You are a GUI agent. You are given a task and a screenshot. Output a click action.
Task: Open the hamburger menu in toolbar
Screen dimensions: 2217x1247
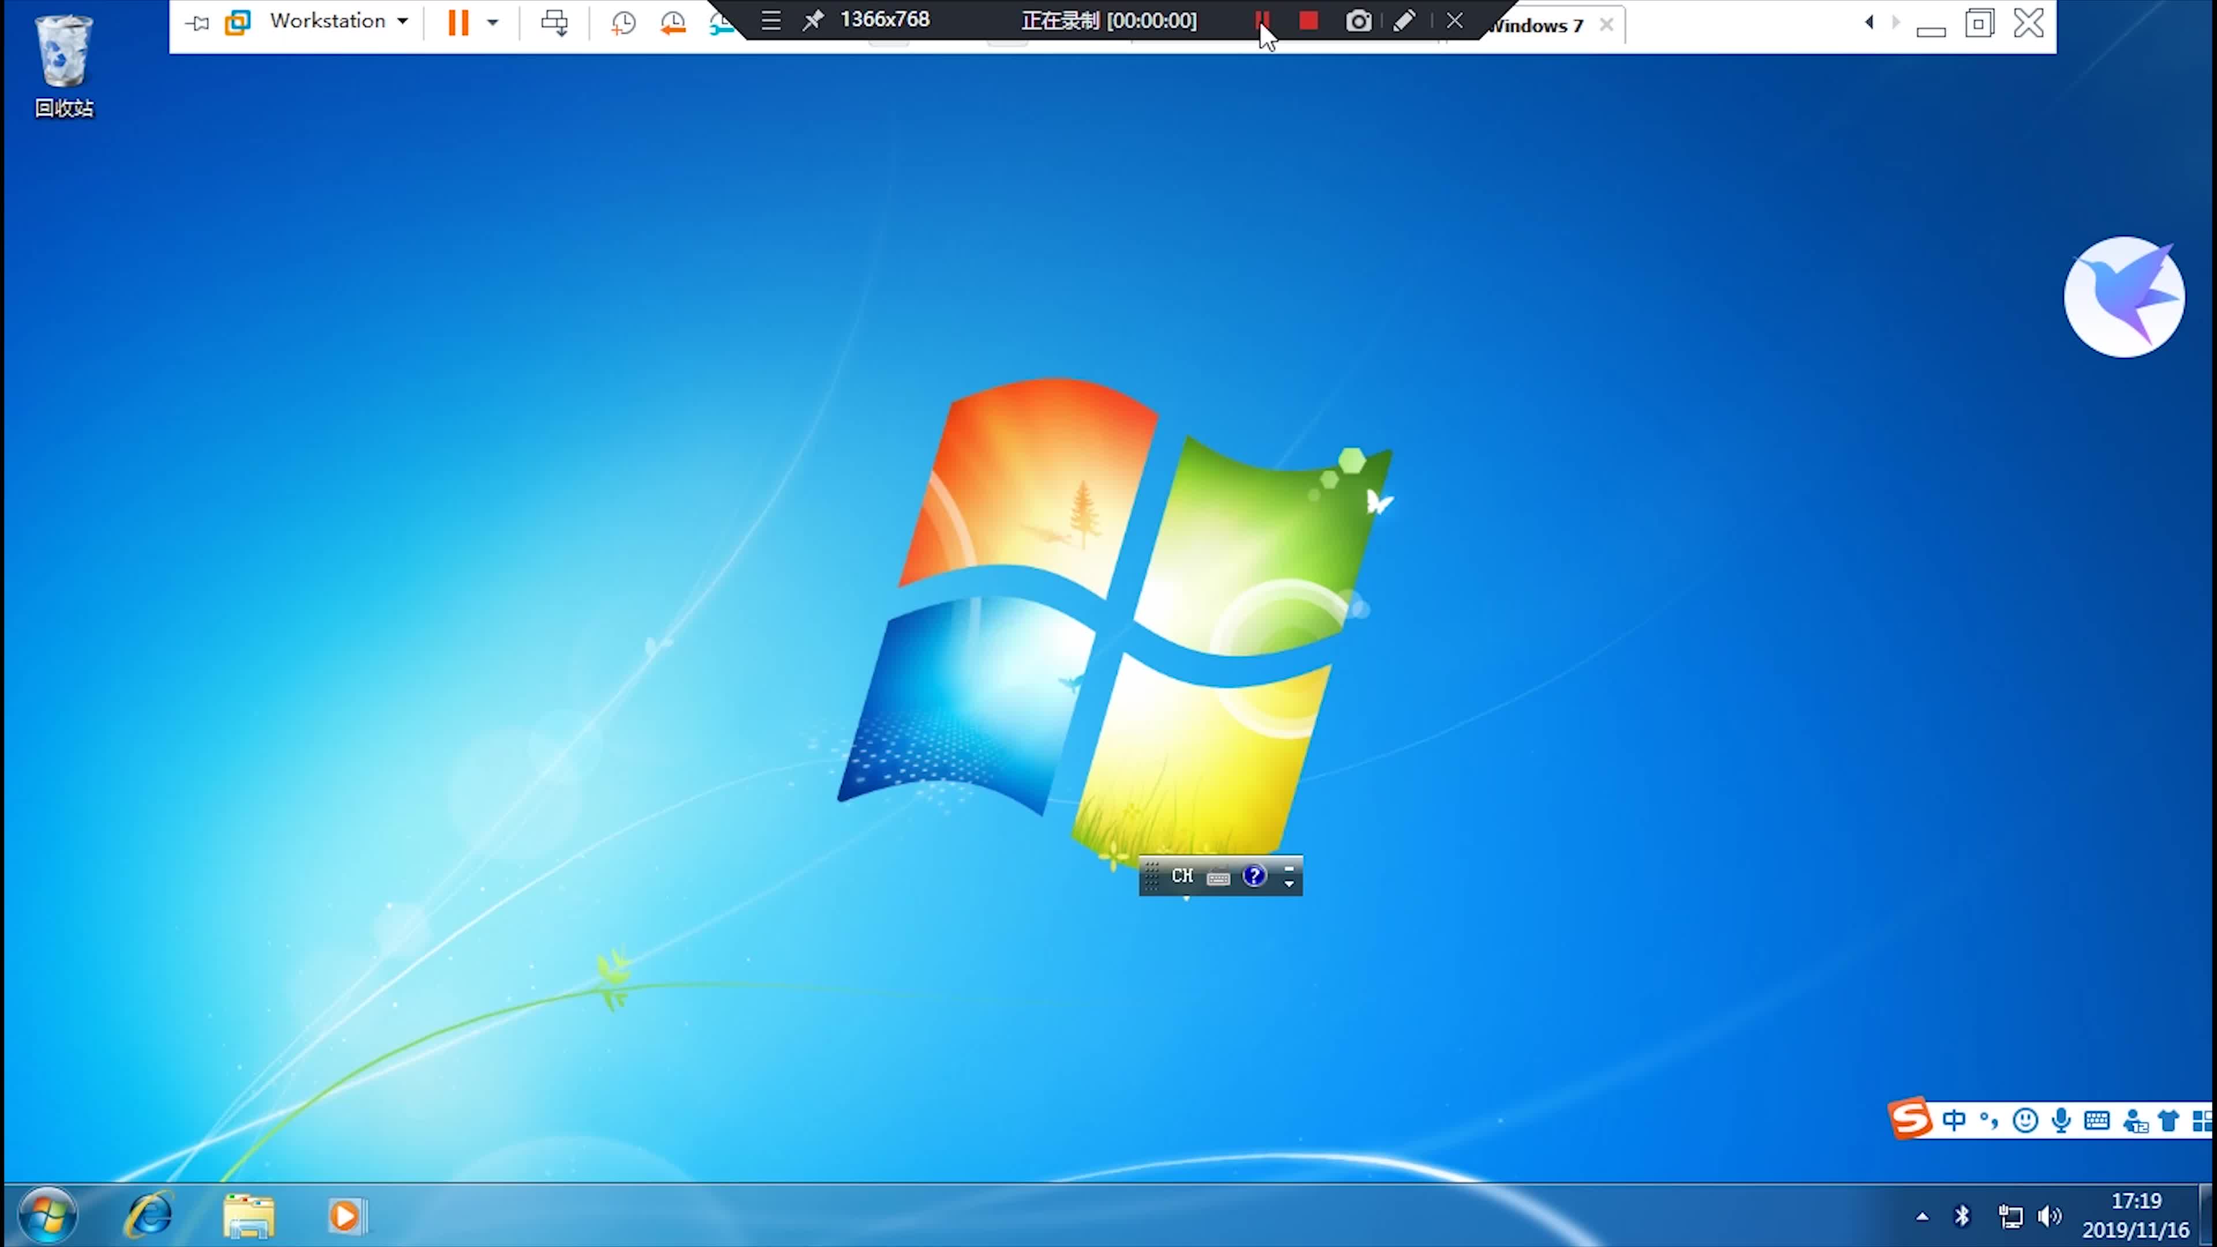click(x=771, y=20)
